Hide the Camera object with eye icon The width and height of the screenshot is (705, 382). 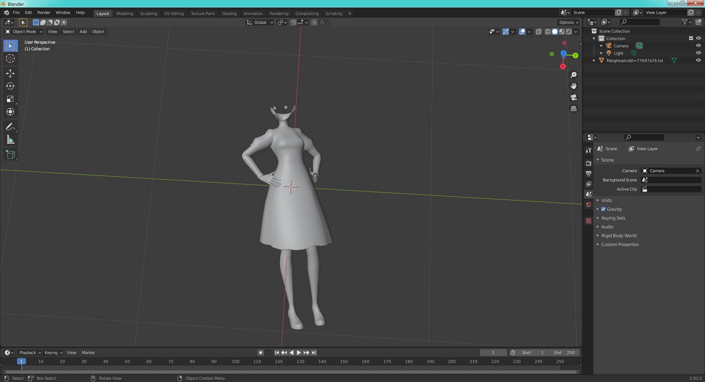698,46
